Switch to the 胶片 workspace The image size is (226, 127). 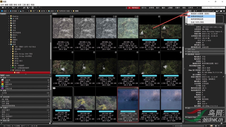pos(158,8)
